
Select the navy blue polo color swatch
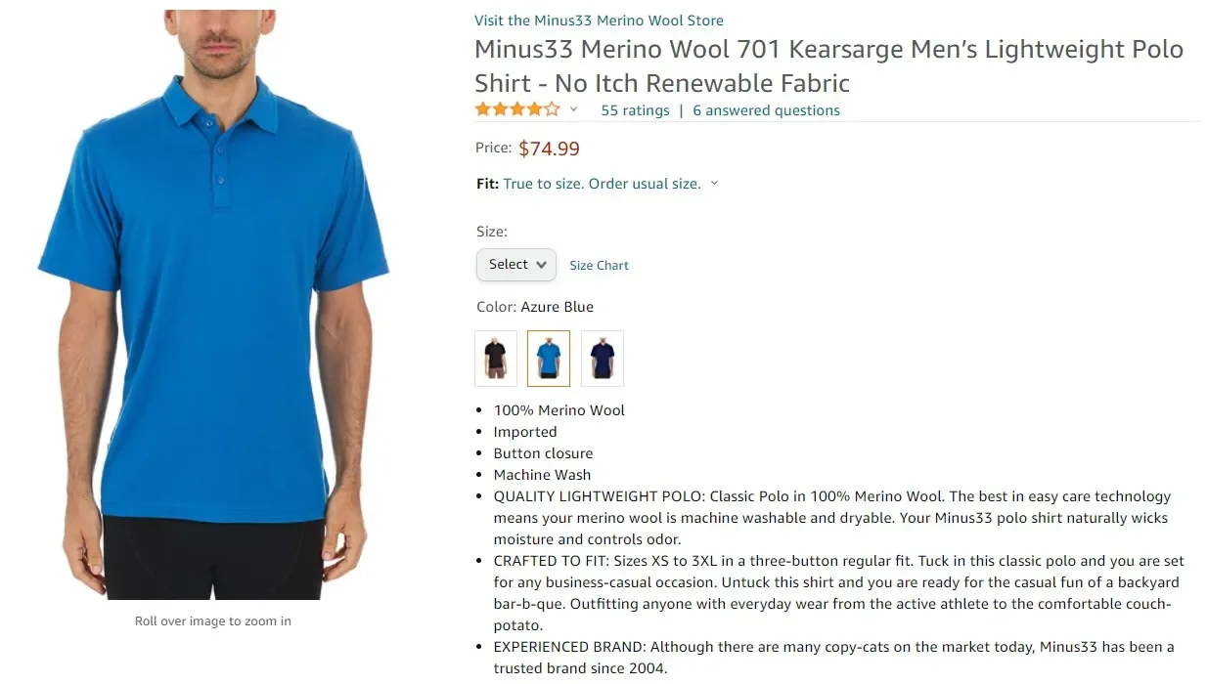tap(602, 359)
